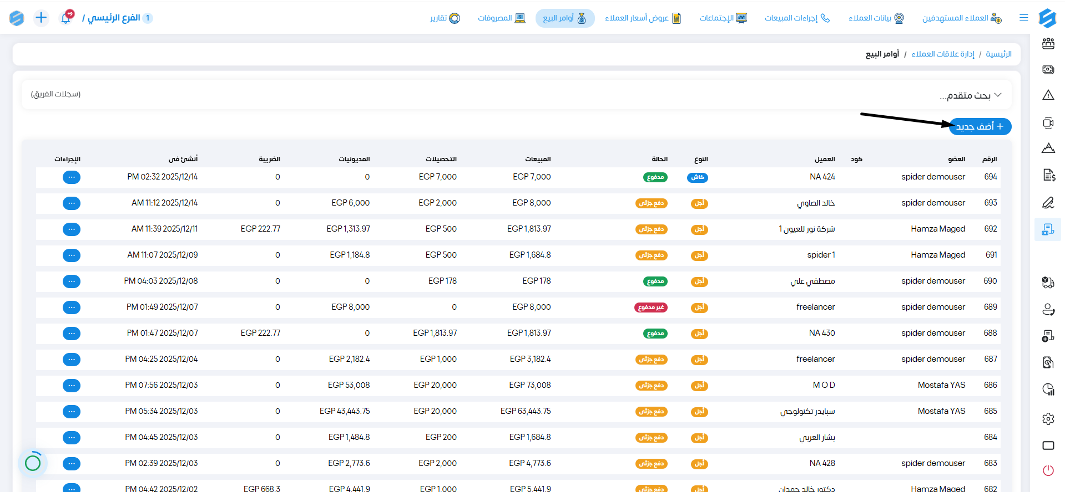The width and height of the screenshot is (1065, 492).
Task: Click the غير مدفوع status badge
Action: (x=650, y=307)
